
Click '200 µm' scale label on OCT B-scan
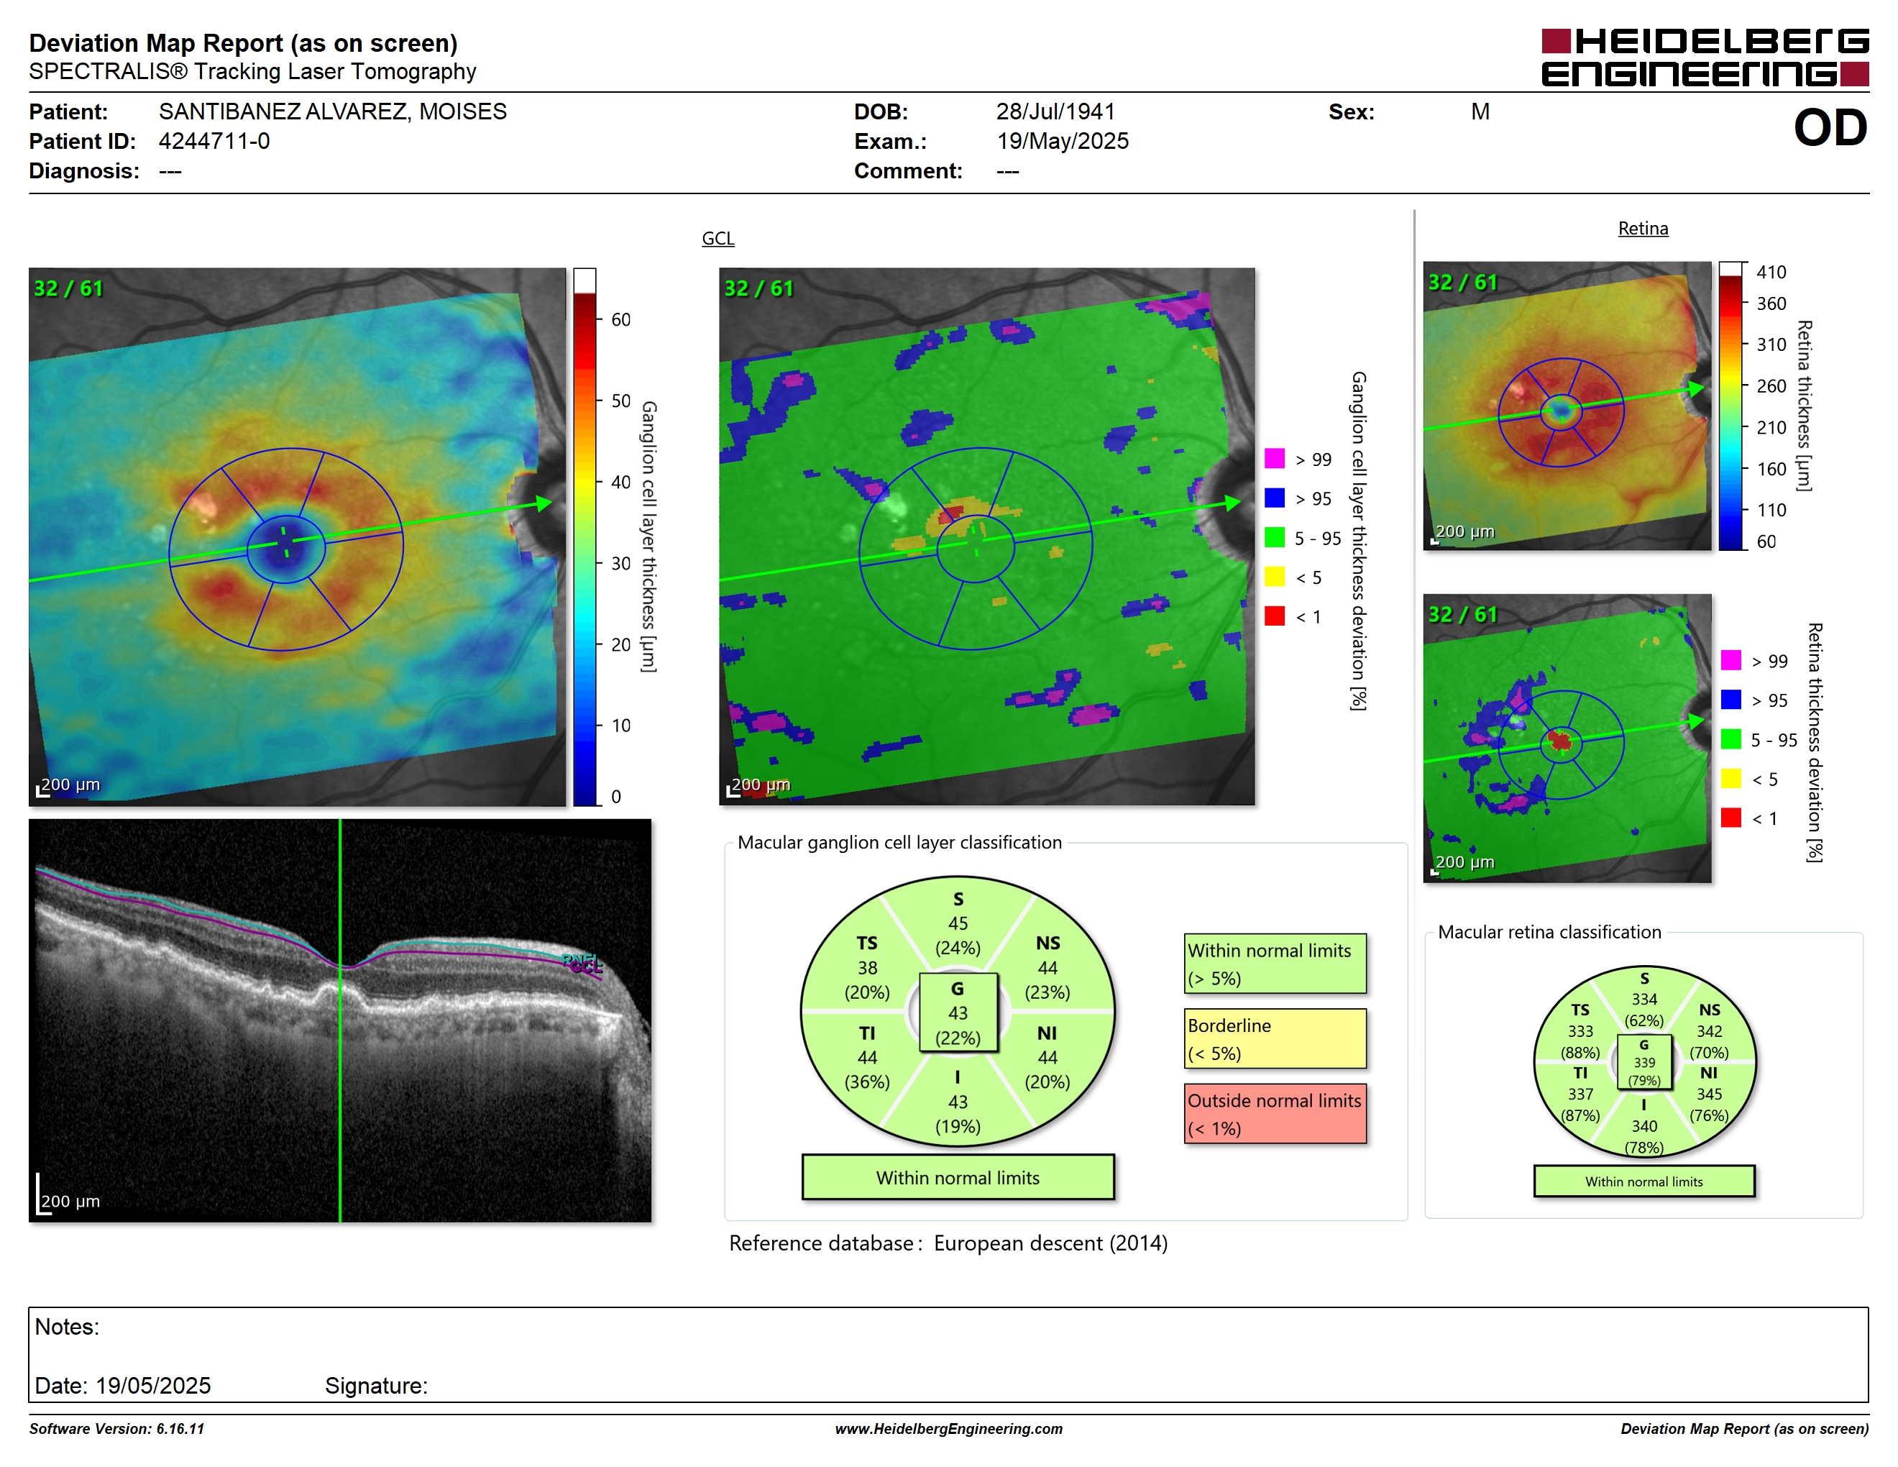[70, 1201]
